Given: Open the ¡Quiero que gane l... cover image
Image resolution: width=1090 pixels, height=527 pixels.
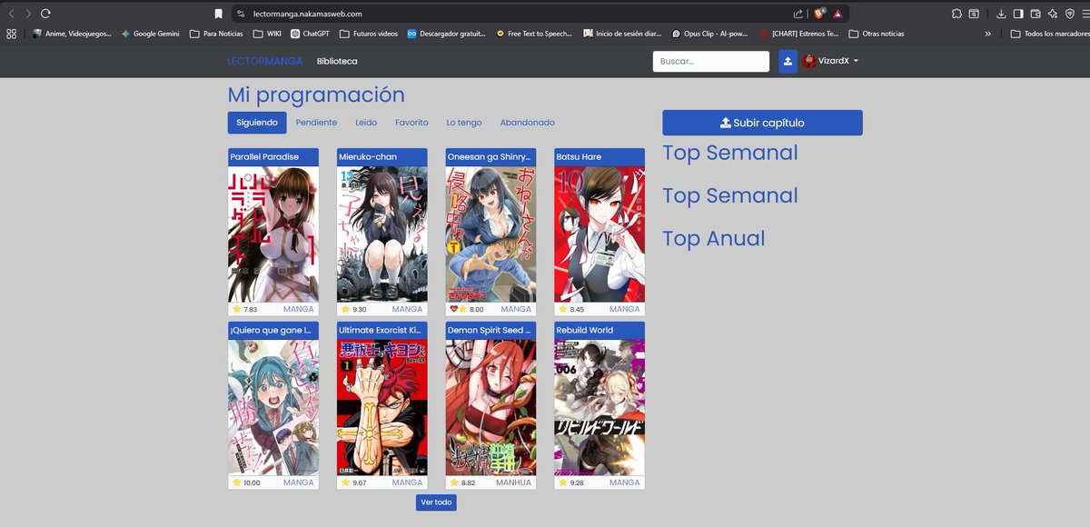Looking at the screenshot, I should [273, 408].
